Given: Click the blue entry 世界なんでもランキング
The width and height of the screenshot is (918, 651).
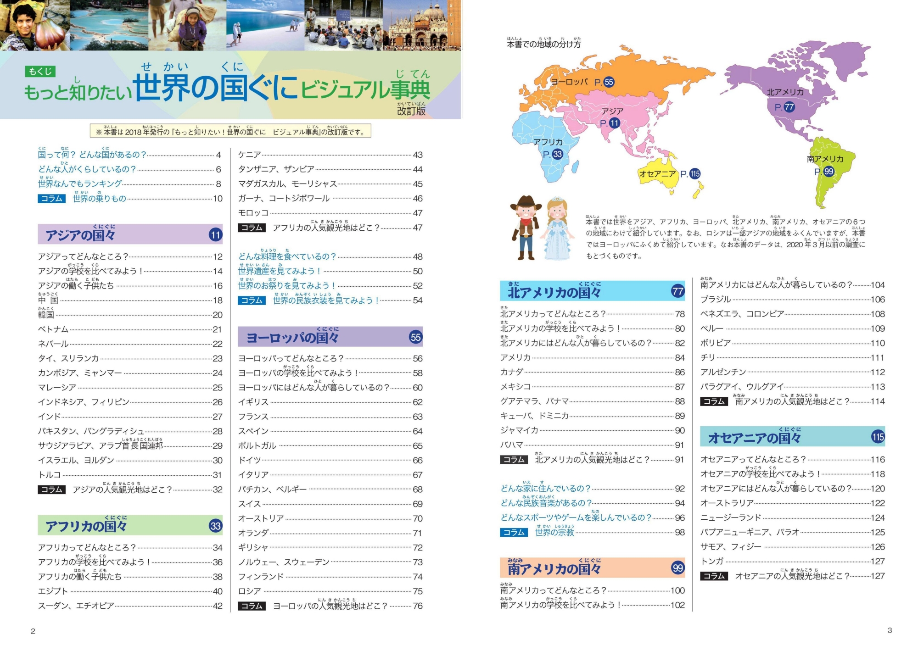Looking at the screenshot, I should pyautogui.click(x=129, y=184).
